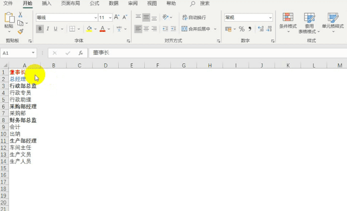Click the Cut scissors icon

(21, 15)
